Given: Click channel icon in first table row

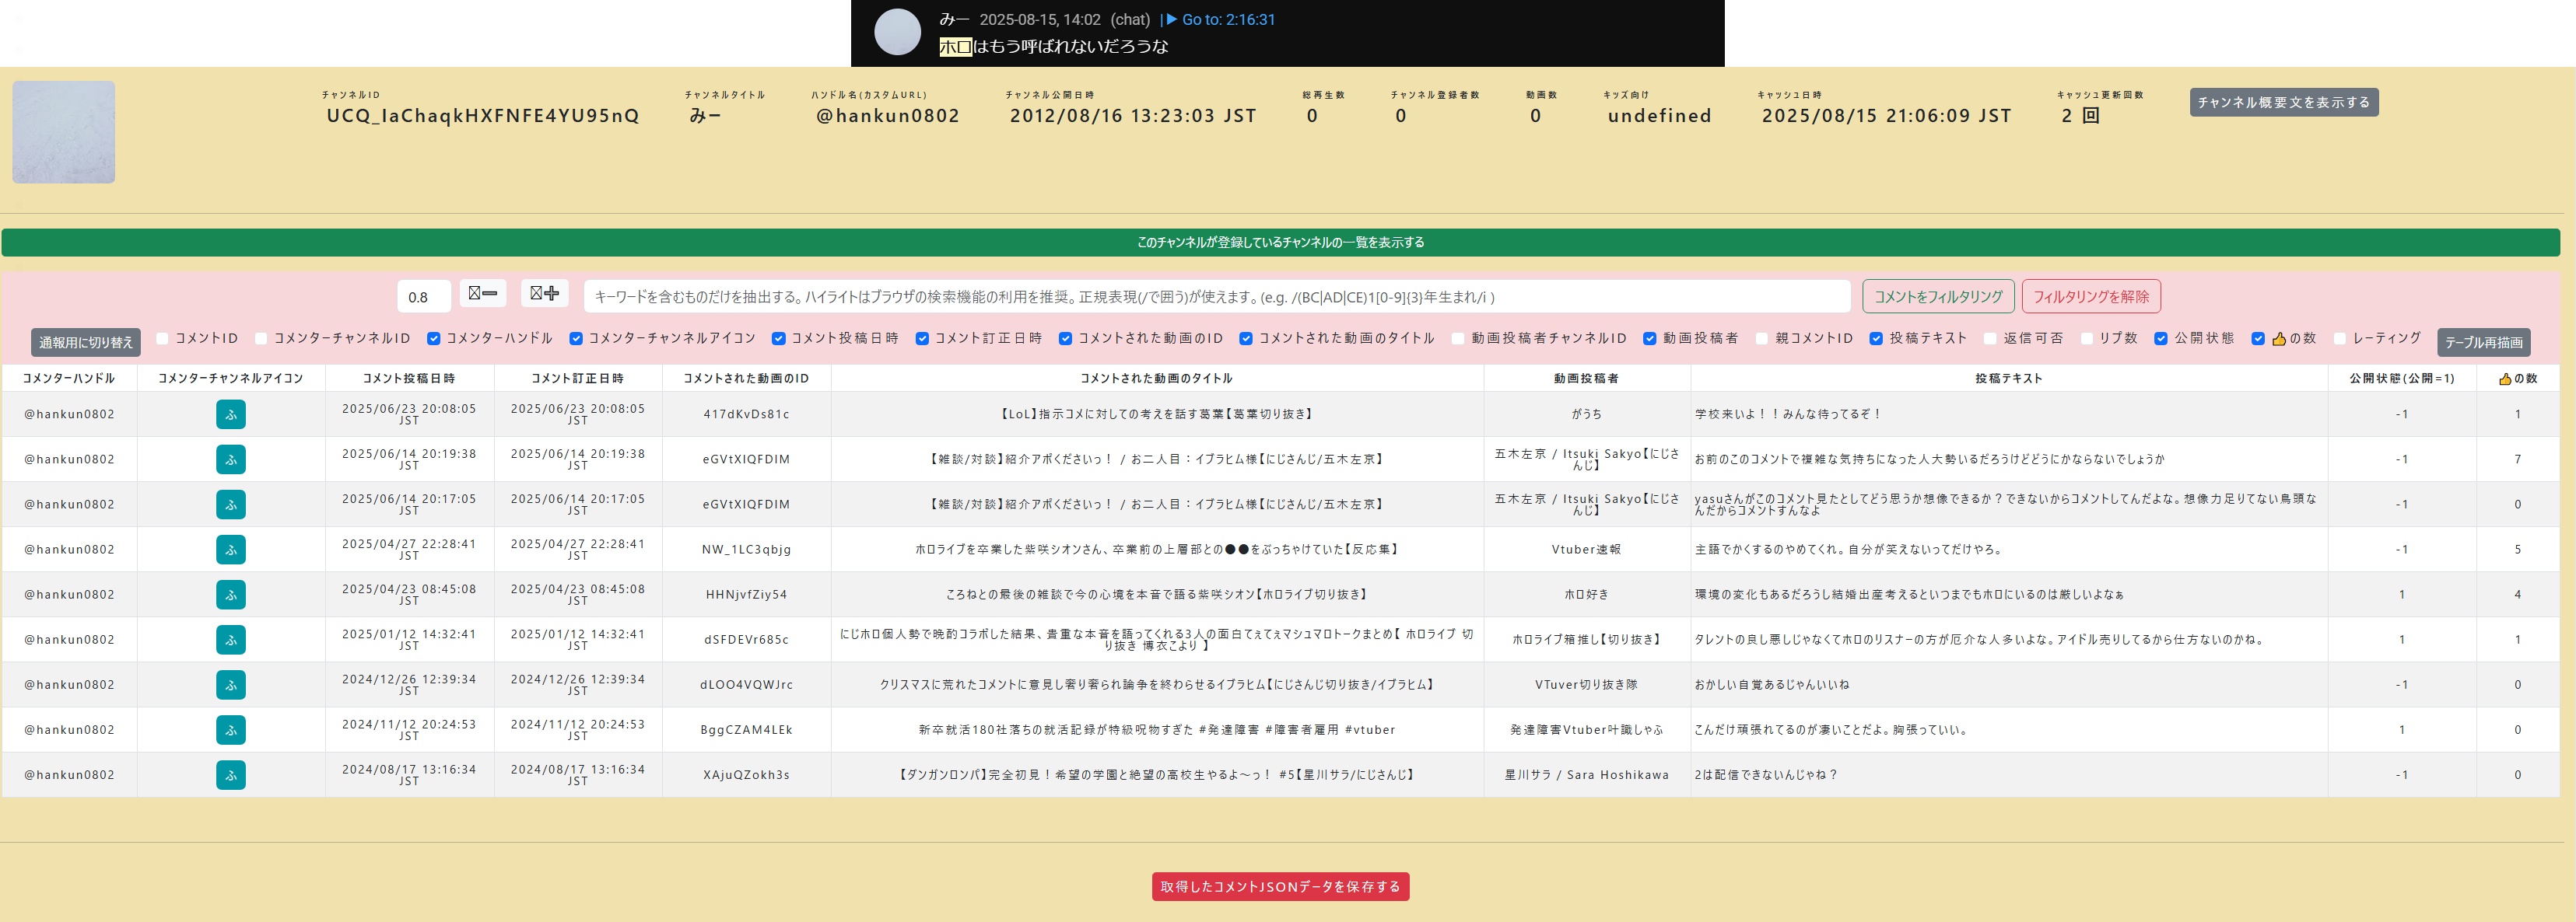Looking at the screenshot, I should point(231,414).
